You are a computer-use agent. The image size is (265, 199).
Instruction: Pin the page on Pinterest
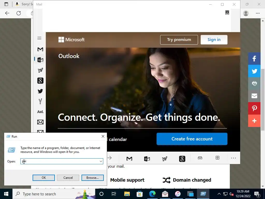point(254,108)
